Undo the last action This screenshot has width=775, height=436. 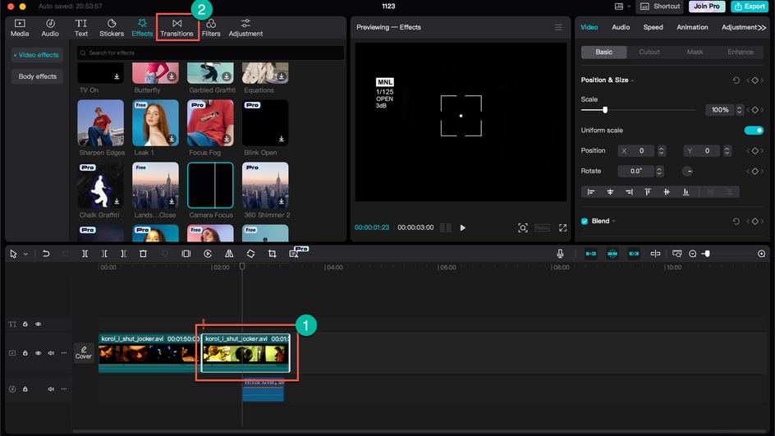tap(46, 254)
